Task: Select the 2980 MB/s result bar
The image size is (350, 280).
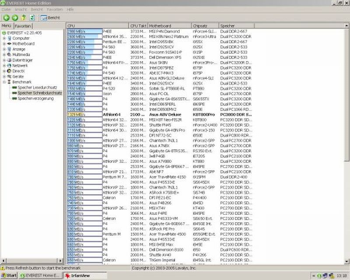Action: (x=84, y=31)
